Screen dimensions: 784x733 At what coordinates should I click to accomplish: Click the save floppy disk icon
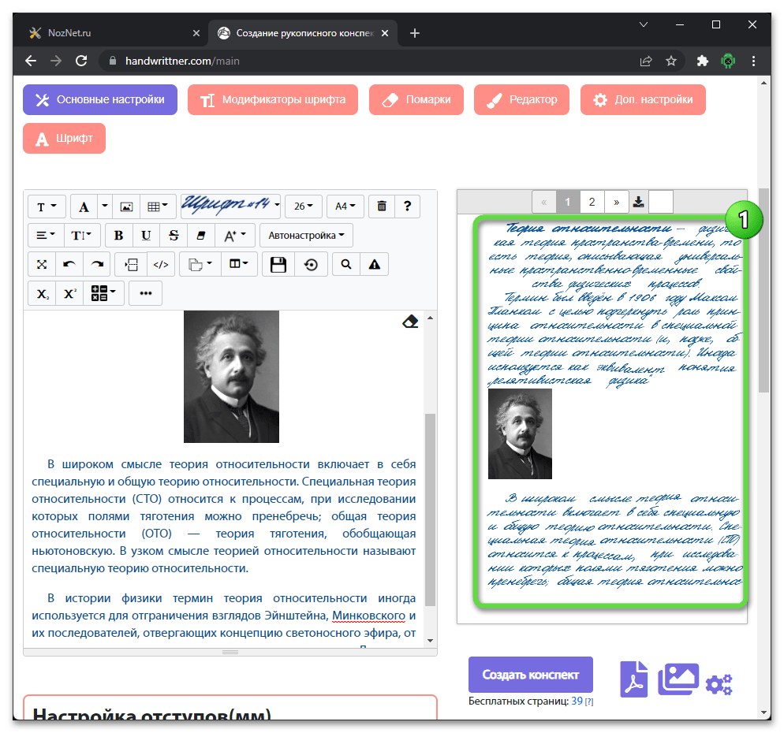278,265
